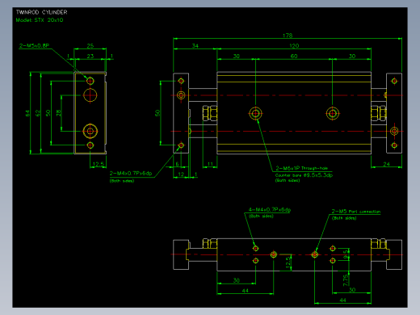The height and width of the screenshot is (315, 420).
Task: Click the '28' vertical rod spacing dimension
Action: coord(59,113)
